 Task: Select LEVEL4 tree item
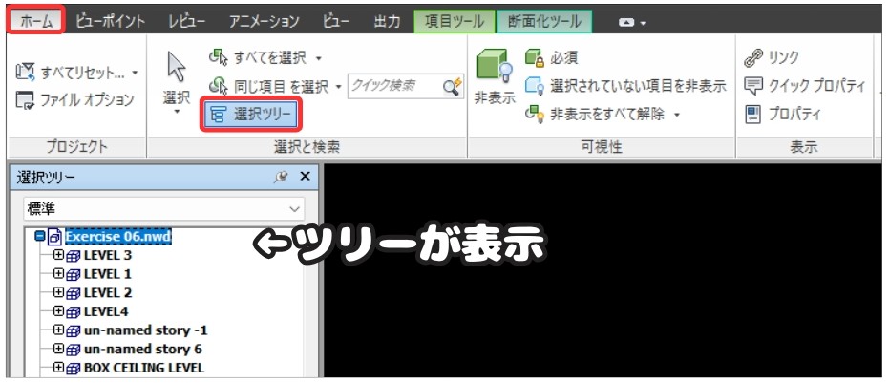click(x=106, y=311)
